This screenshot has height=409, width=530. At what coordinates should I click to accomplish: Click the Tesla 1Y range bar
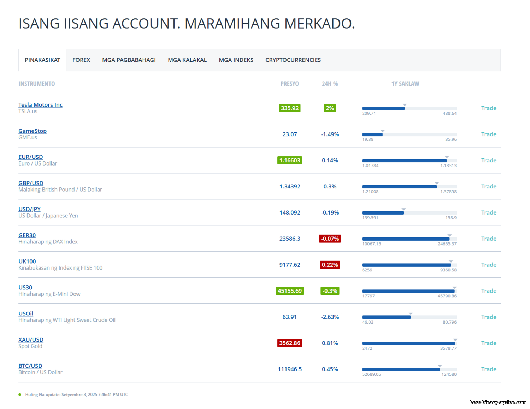[409, 108]
